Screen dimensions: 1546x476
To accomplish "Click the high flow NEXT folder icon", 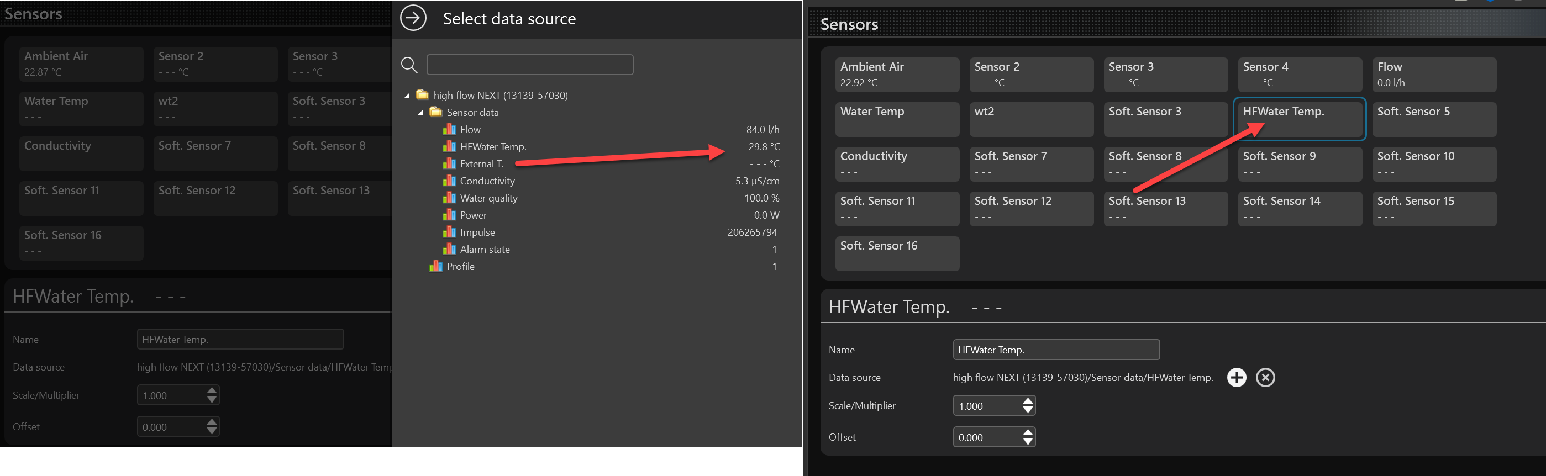I will tap(423, 95).
